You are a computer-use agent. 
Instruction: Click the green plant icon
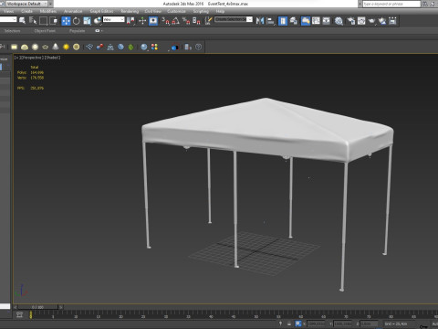click(x=131, y=47)
